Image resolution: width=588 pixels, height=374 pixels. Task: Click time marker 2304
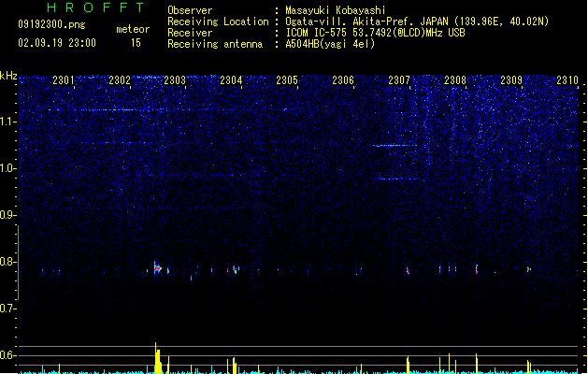click(x=231, y=79)
